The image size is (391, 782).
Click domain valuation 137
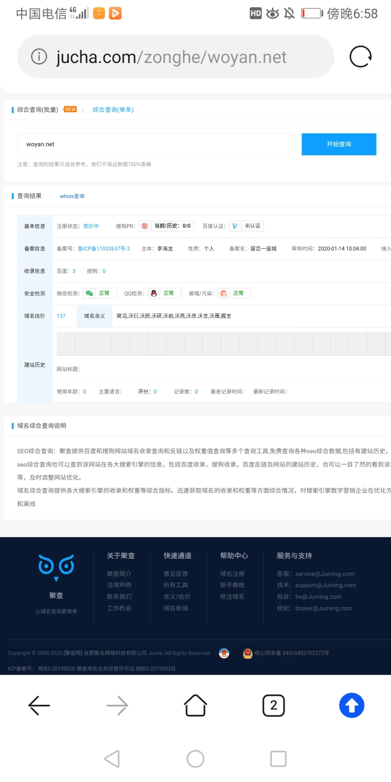61,316
